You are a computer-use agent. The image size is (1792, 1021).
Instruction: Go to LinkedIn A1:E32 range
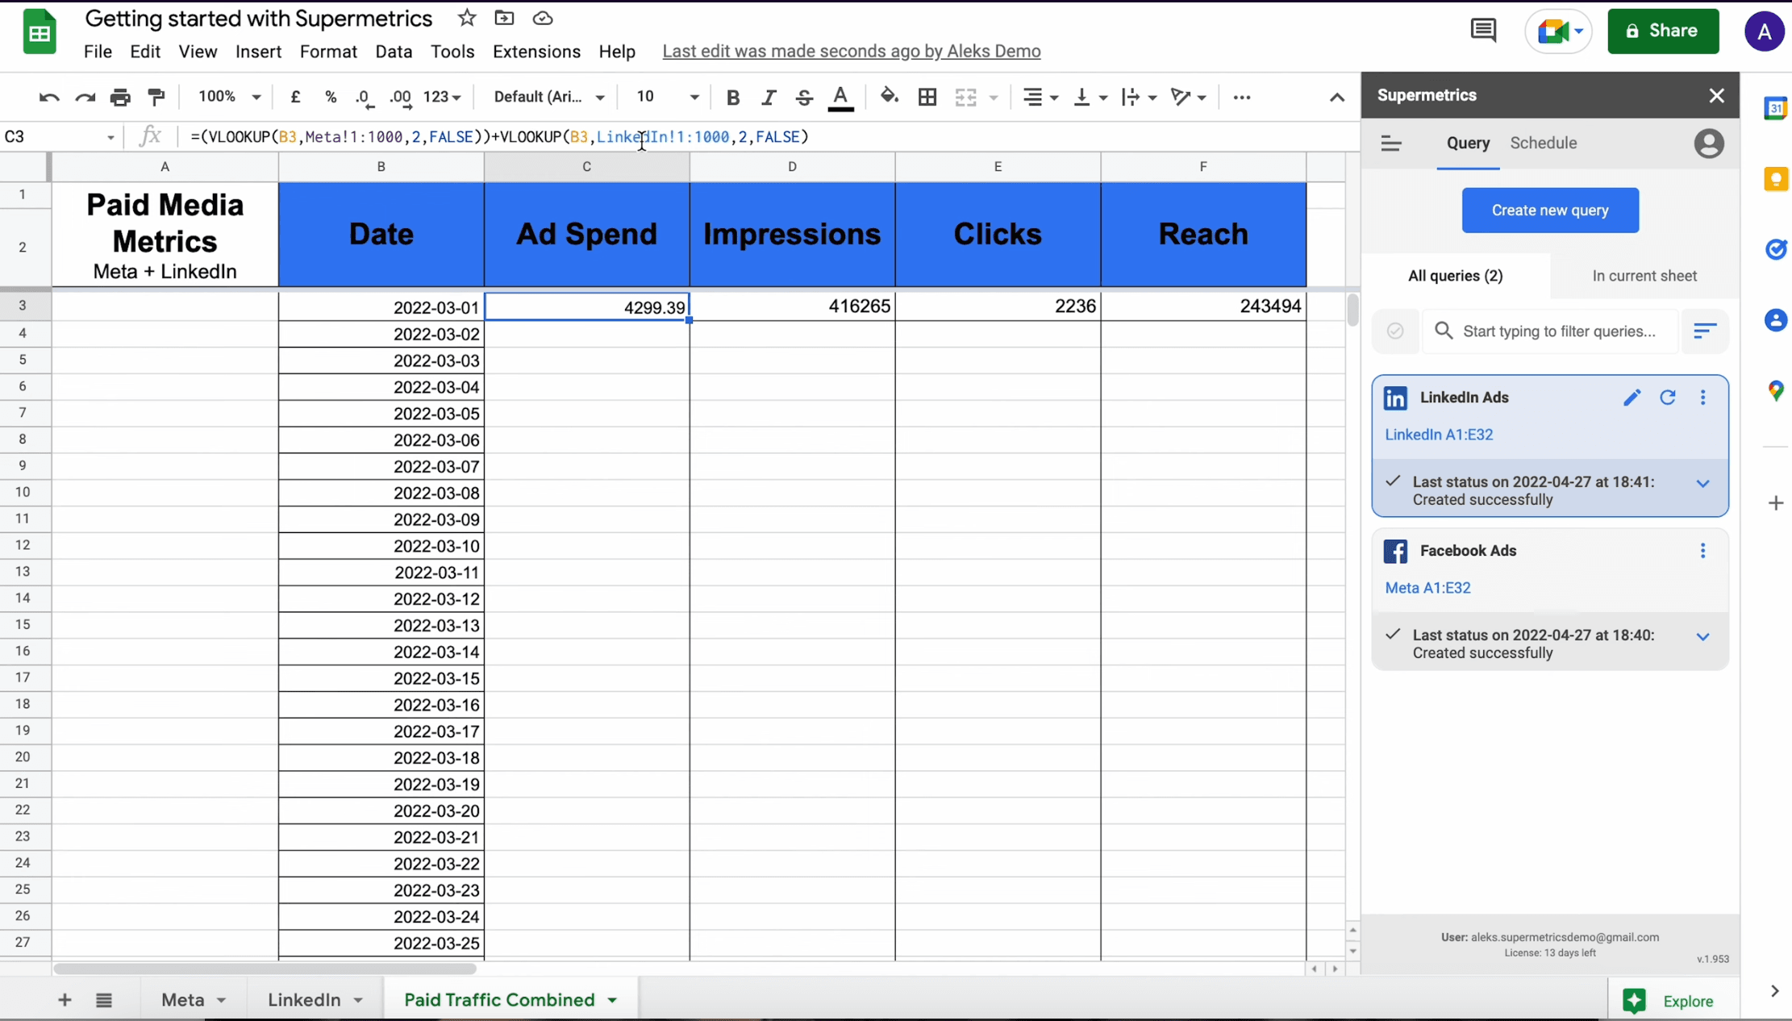click(1439, 435)
